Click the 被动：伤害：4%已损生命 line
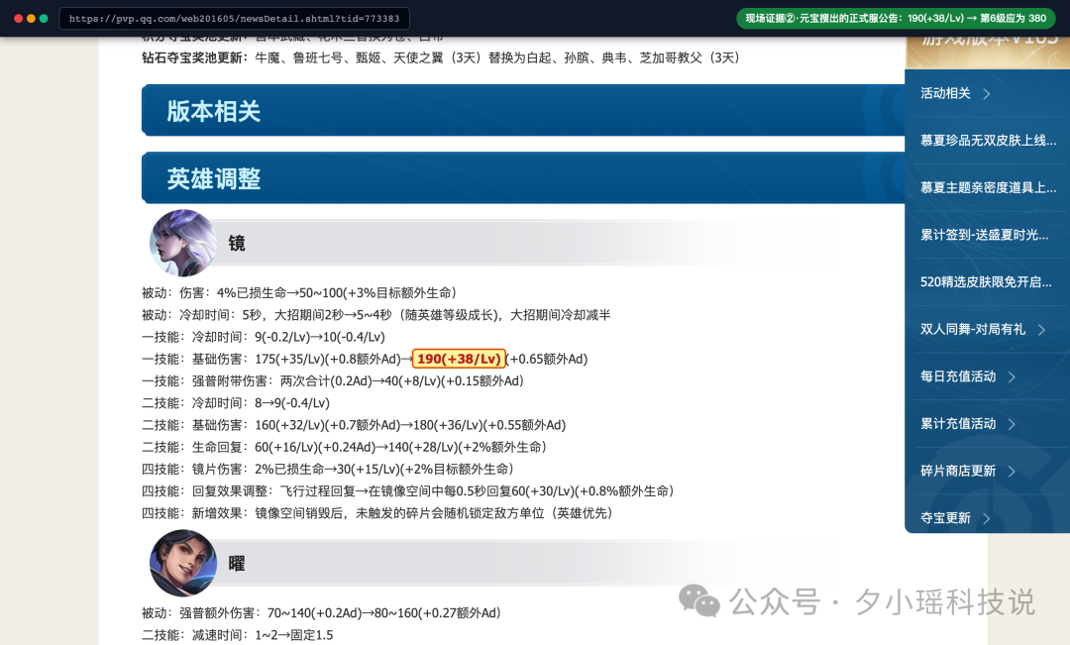This screenshot has width=1070, height=645. click(299, 293)
